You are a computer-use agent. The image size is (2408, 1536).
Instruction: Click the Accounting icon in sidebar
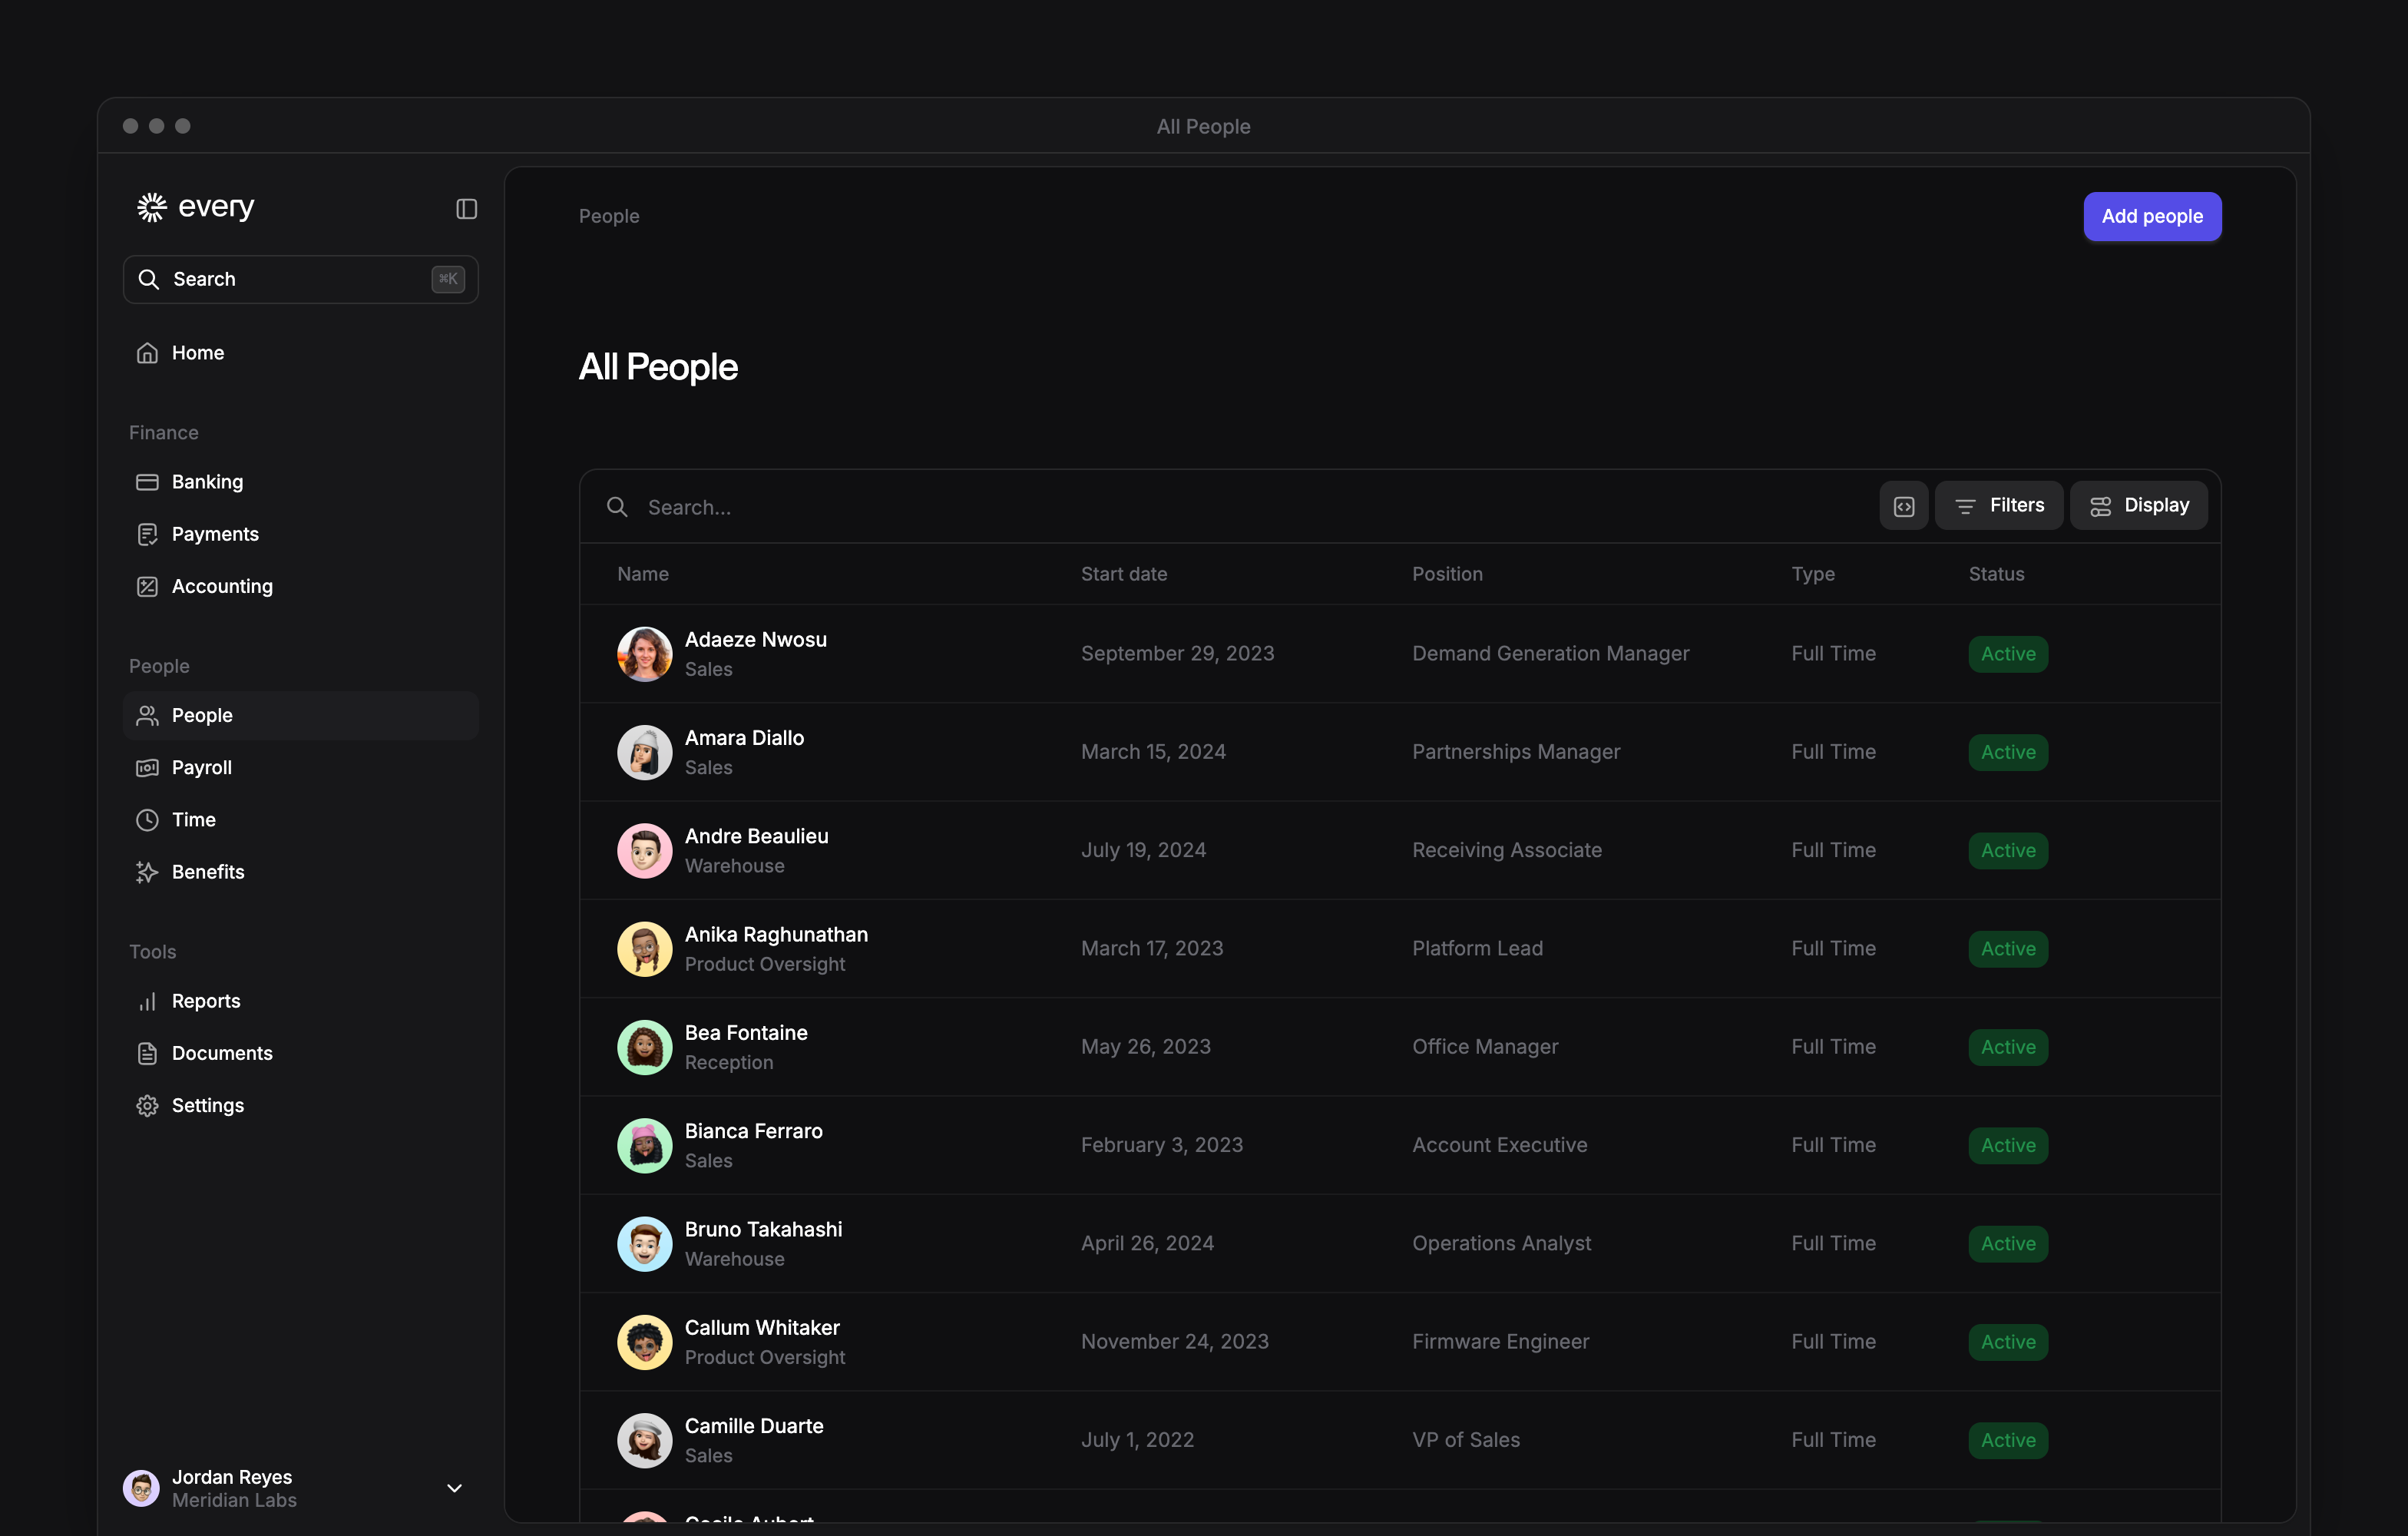coord(147,586)
